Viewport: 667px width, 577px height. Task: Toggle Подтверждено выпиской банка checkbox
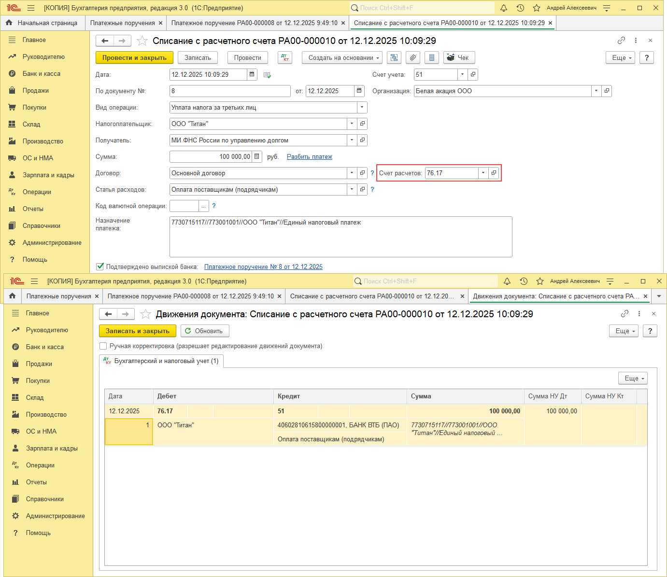100,267
